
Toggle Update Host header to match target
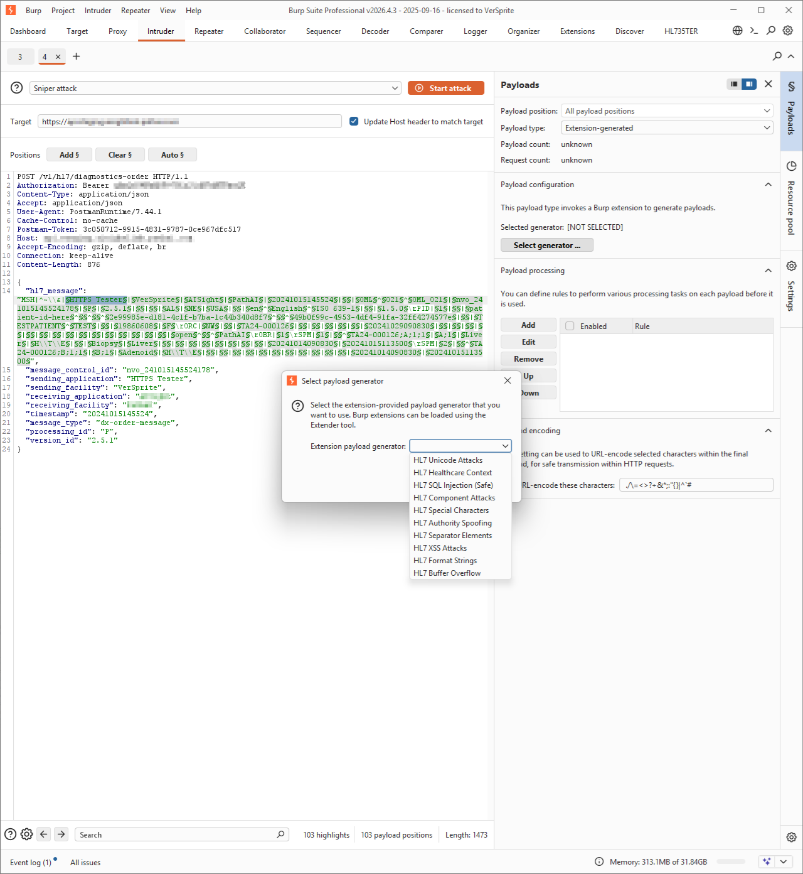pos(354,121)
